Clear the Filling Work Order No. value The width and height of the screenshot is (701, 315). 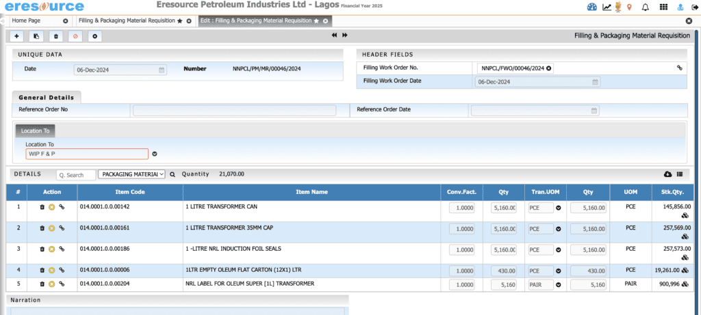(549, 68)
